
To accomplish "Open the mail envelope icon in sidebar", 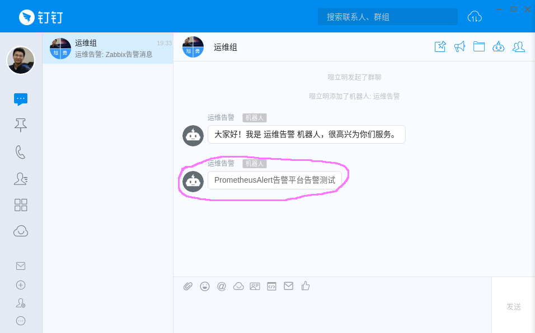I will [21, 266].
